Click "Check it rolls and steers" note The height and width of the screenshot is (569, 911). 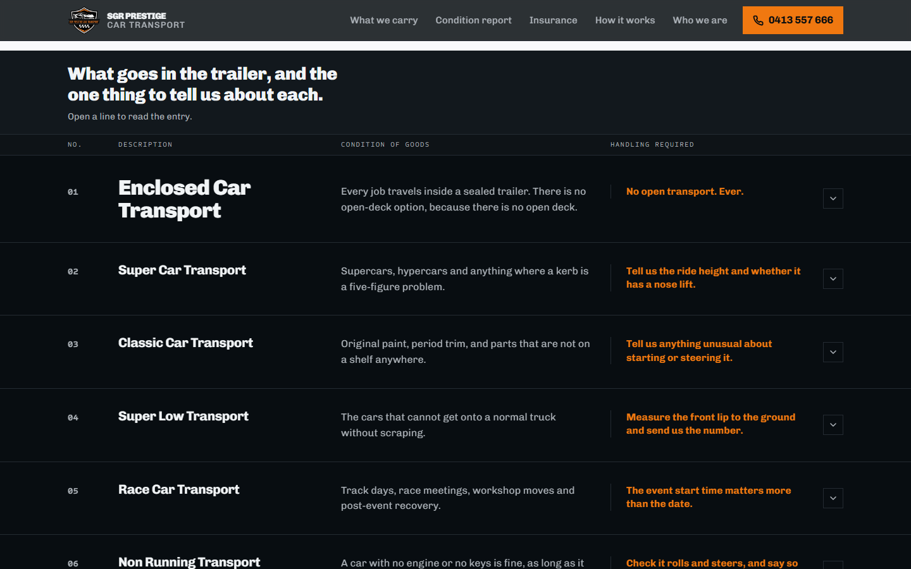(x=712, y=563)
